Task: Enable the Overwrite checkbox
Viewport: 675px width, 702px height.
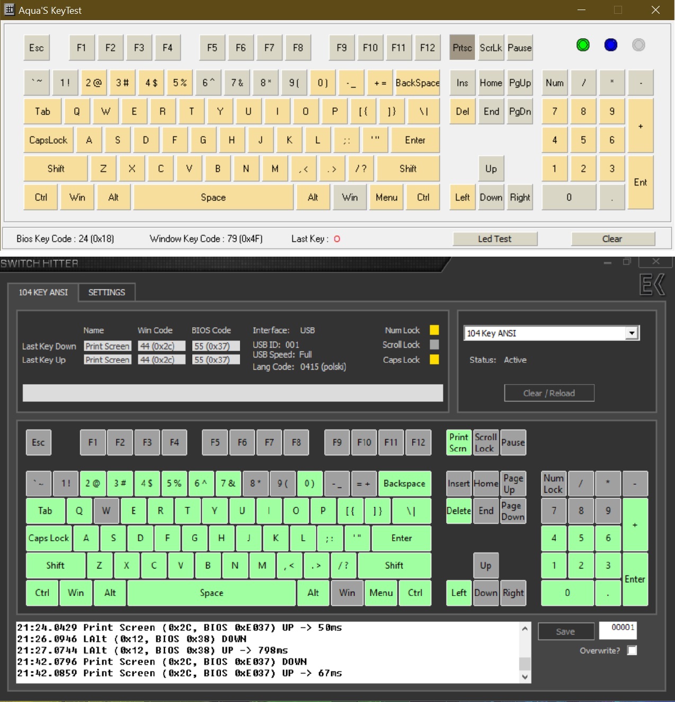Action: pos(632,651)
